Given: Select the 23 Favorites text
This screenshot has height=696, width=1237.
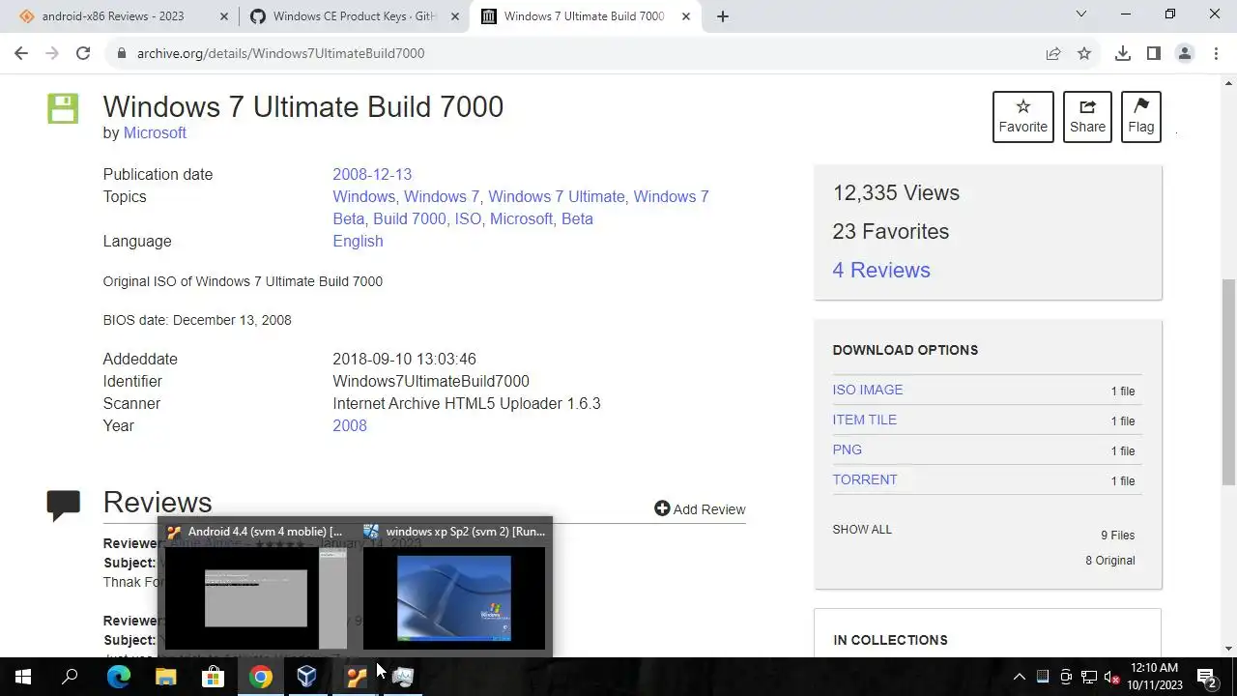Looking at the screenshot, I should click(x=890, y=231).
